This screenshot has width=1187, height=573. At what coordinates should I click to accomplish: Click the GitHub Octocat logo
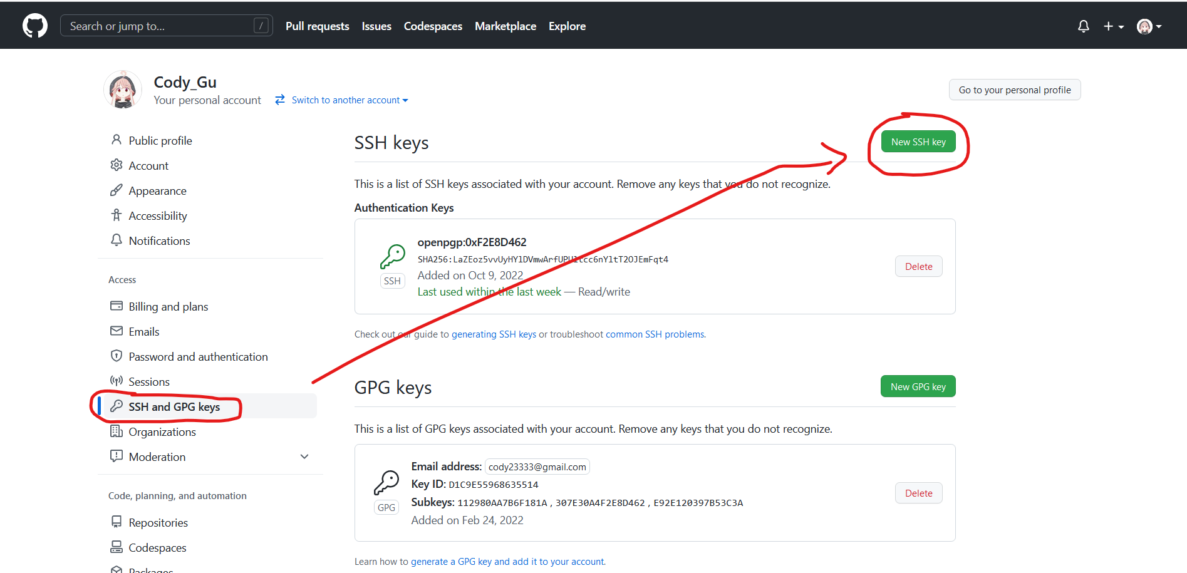[35, 26]
